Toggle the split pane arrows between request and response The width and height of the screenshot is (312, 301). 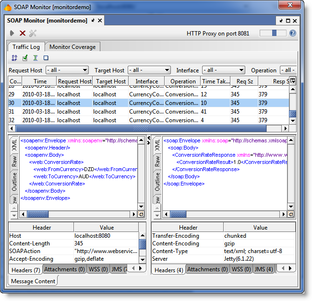(148, 140)
